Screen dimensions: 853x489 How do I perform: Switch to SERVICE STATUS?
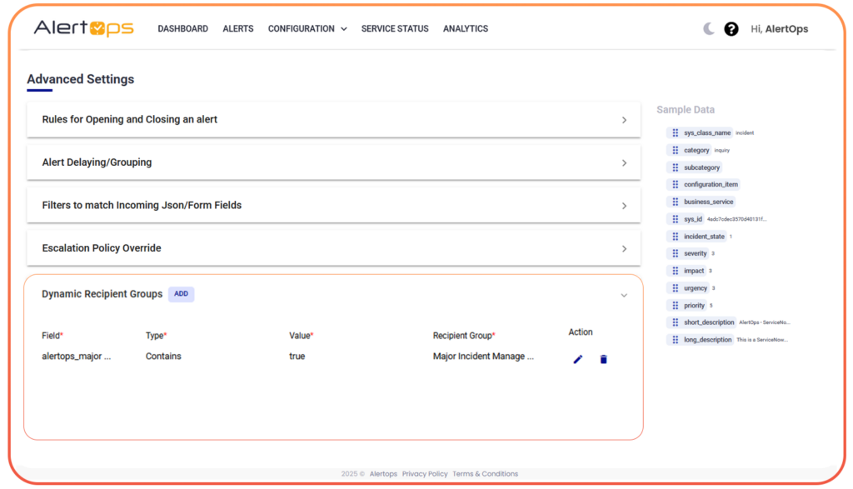coord(394,28)
